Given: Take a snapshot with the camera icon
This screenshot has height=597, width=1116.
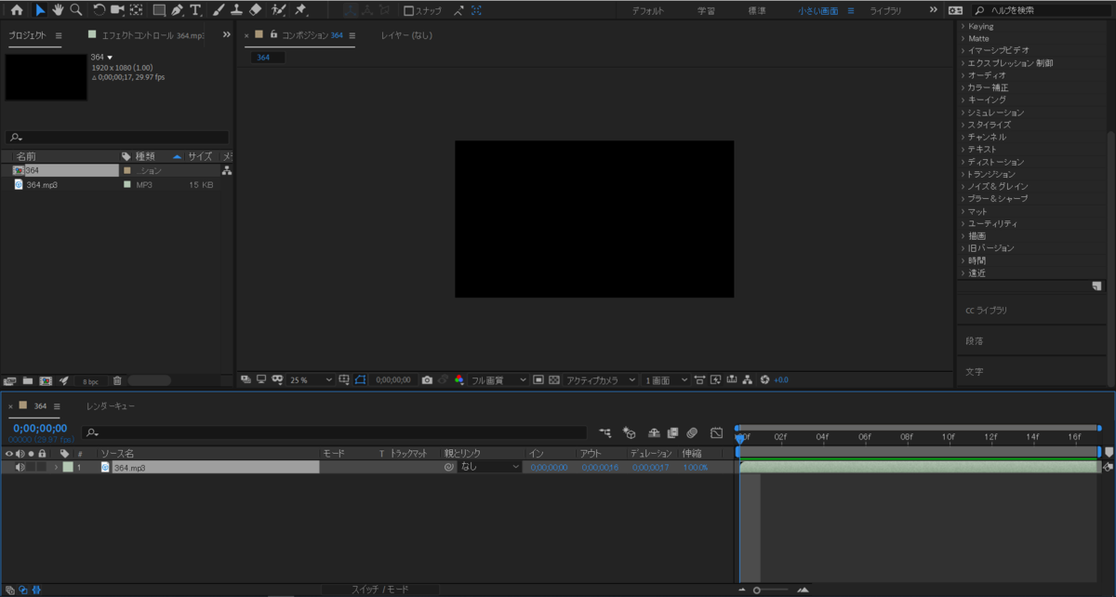Looking at the screenshot, I should point(427,380).
